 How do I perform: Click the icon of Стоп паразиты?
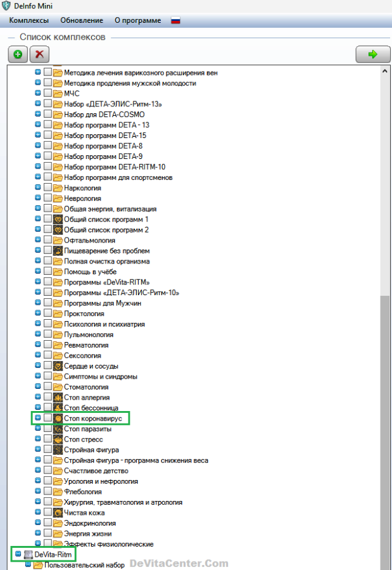tap(58, 429)
